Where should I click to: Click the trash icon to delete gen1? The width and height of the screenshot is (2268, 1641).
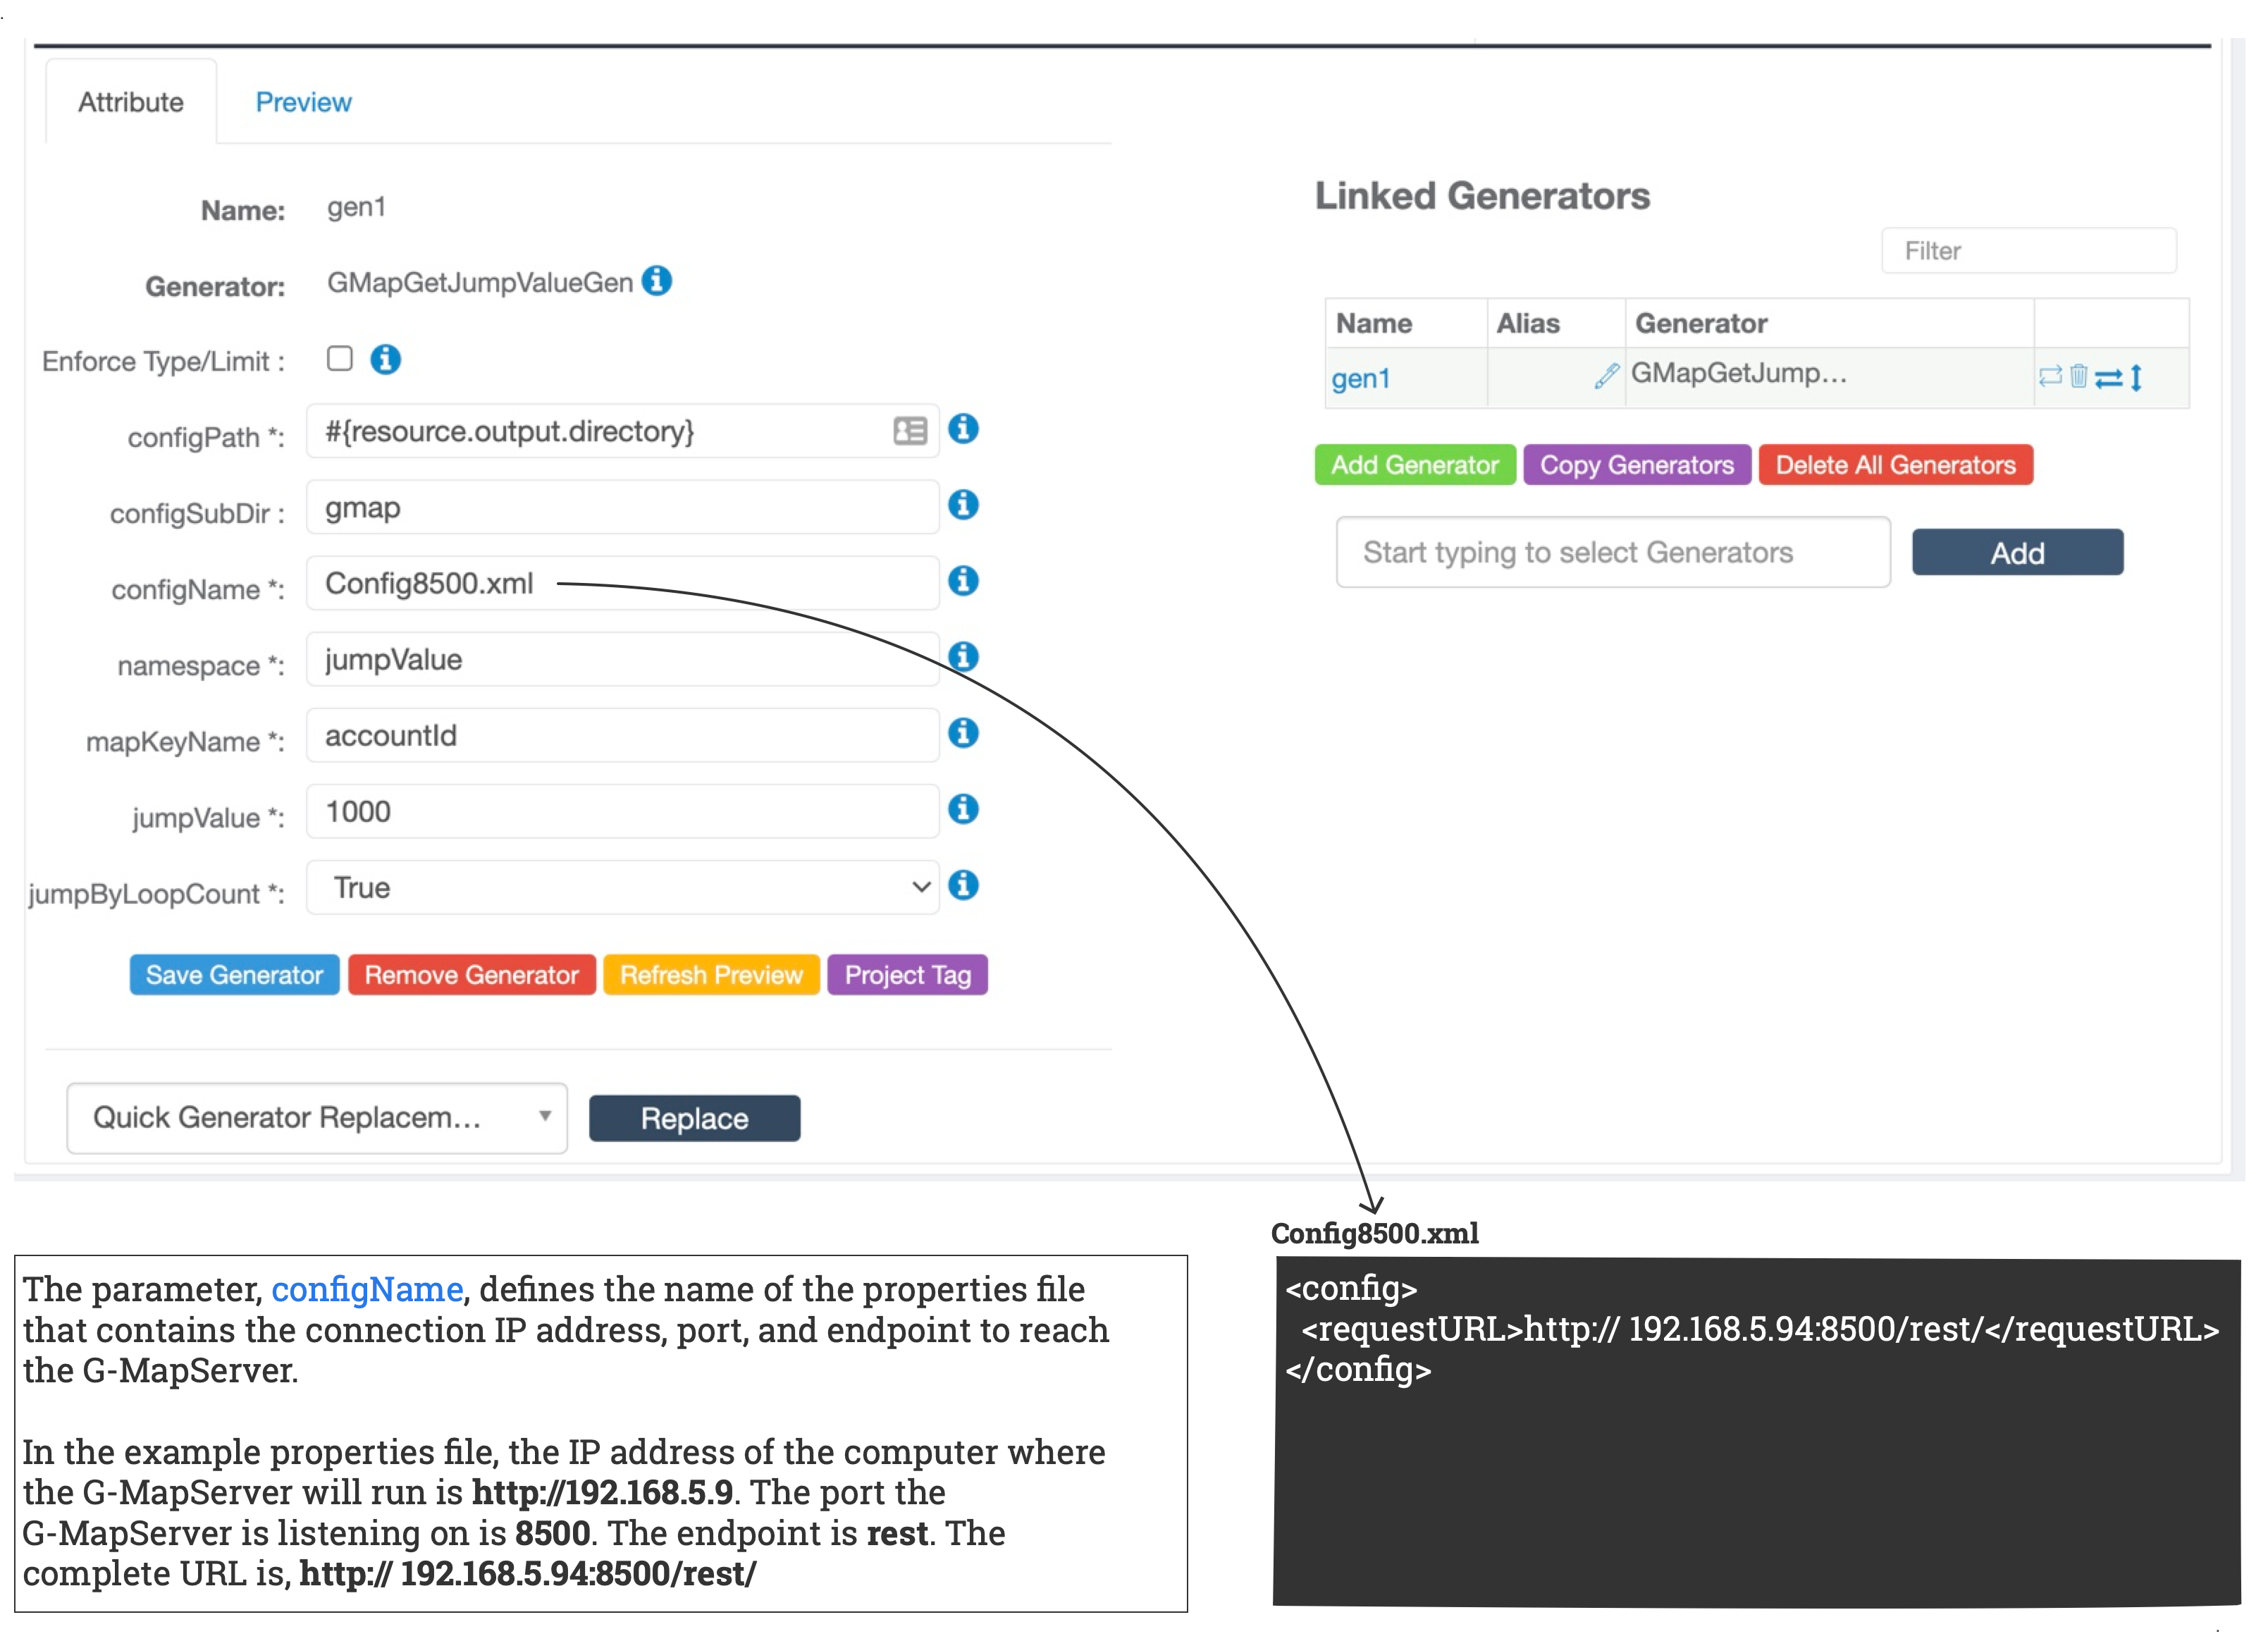[2079, 376]
